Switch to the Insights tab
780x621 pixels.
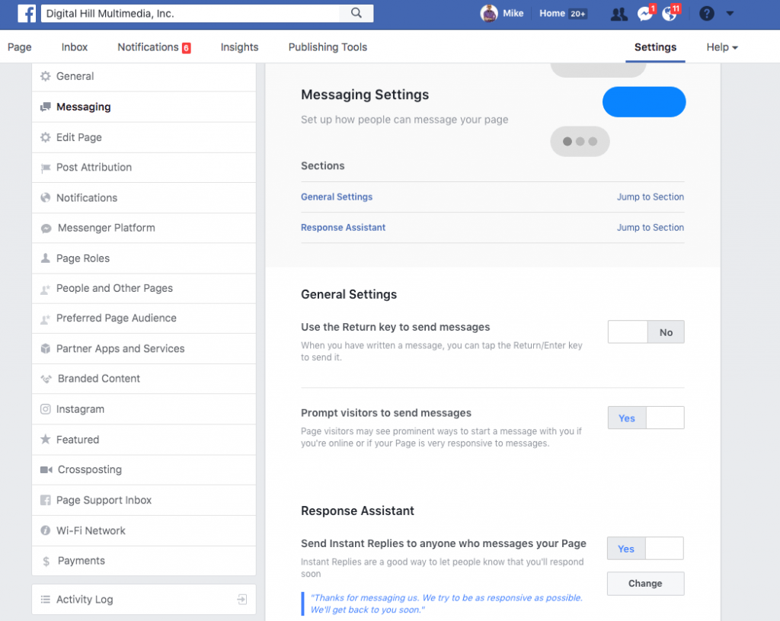coord(239,46)
